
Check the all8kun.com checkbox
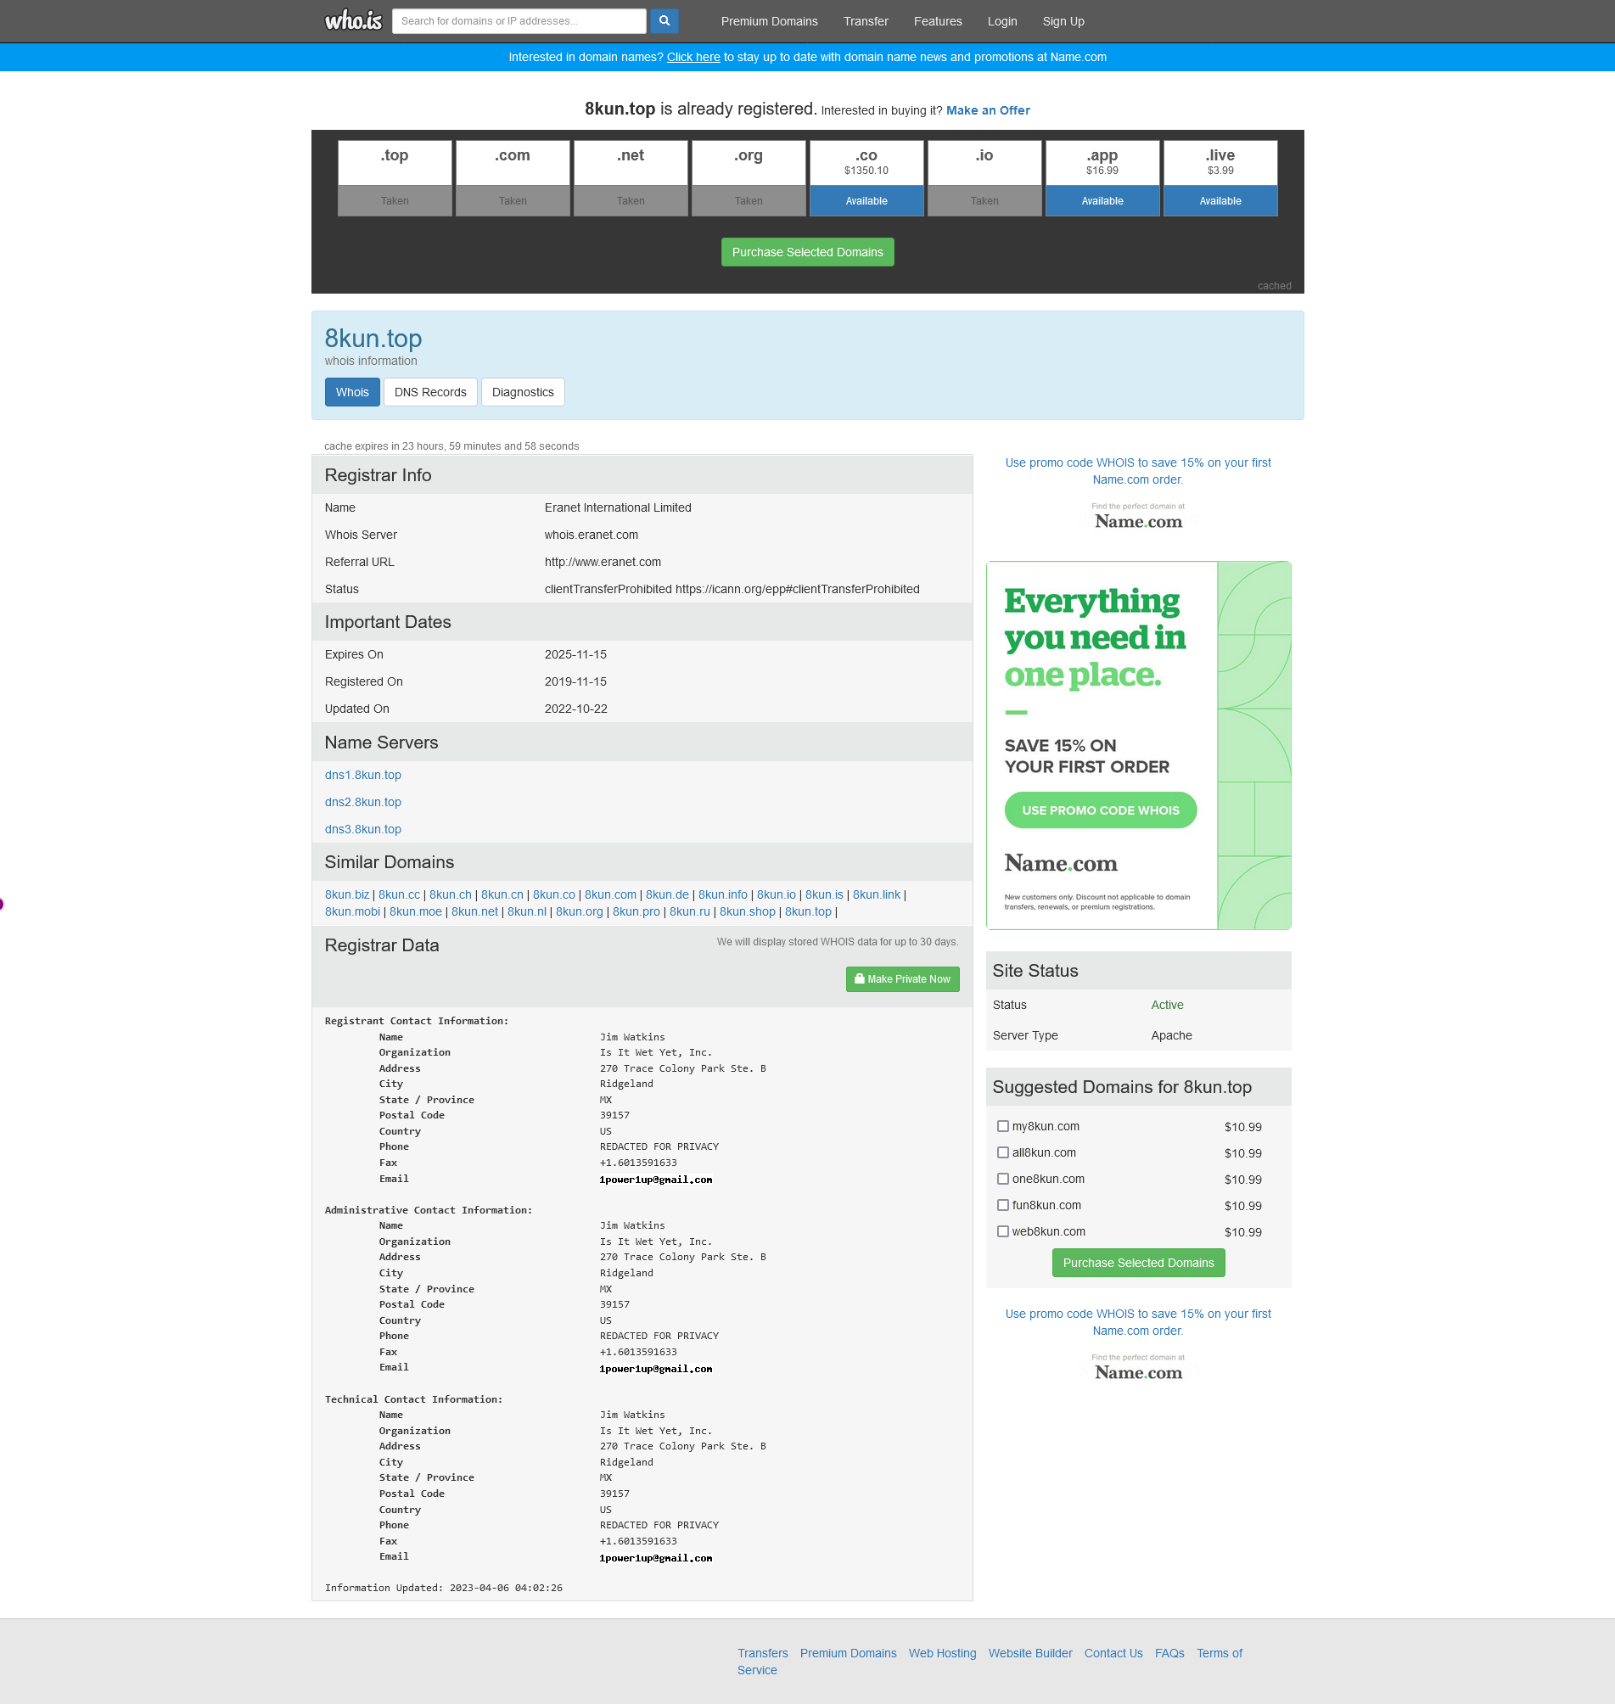click(1002, 1153)
